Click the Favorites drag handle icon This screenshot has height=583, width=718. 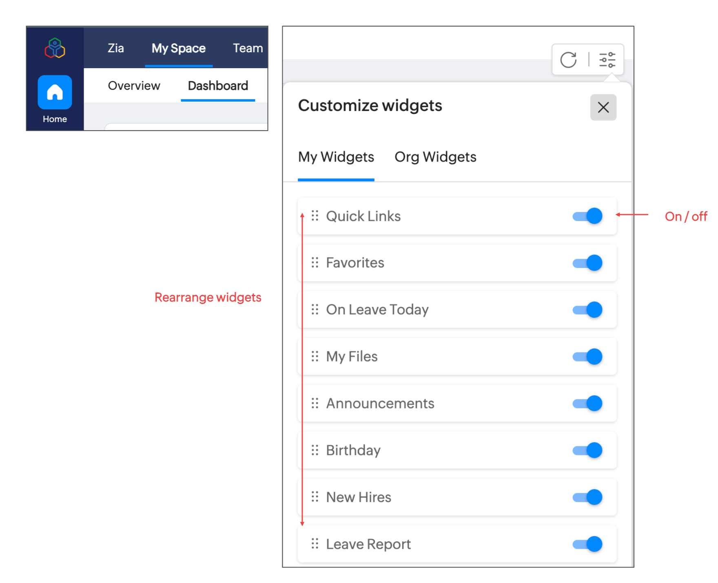(x=315, y=262)
